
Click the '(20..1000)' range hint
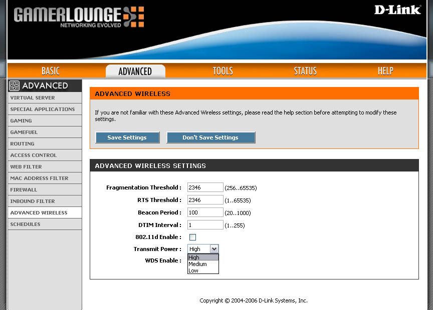pyautogui.click(x=238, y=213)
